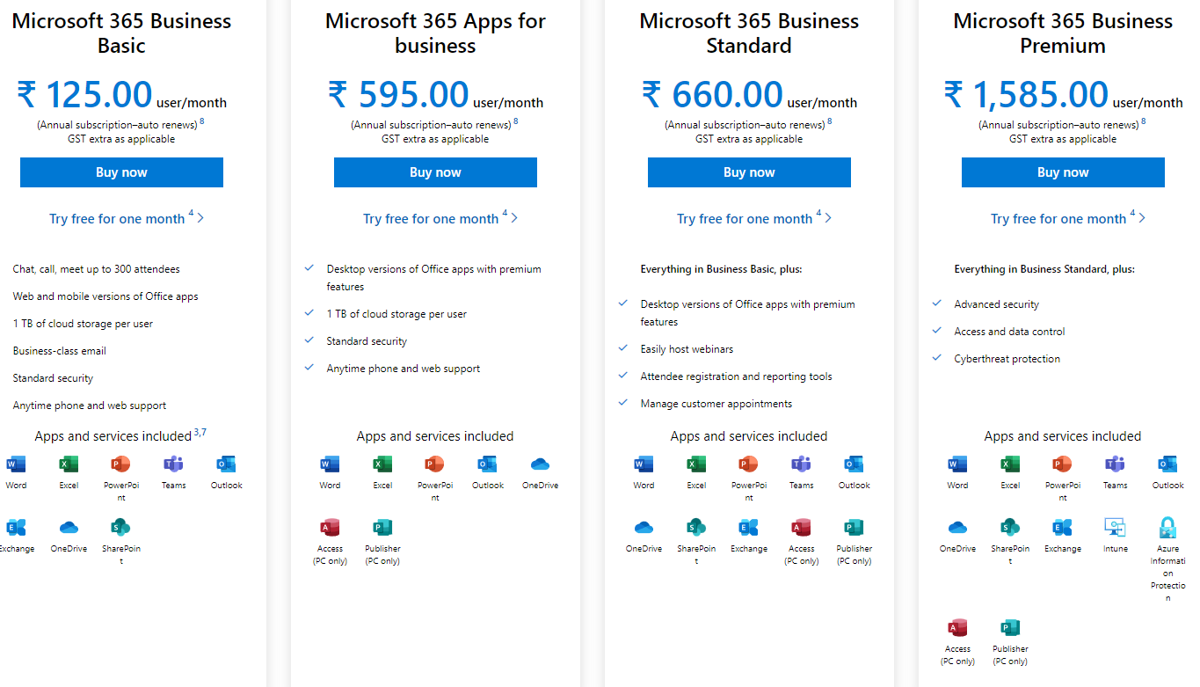The width and height of the screenshot is (1200, 687).
Task: Open the SharePoint icon in Business Standard column
Action: click(x=696, y=530)
